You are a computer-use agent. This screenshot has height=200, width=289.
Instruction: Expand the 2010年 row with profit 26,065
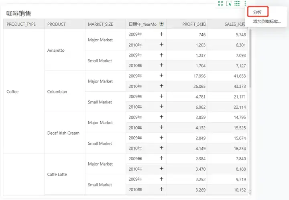click(161, 86)
